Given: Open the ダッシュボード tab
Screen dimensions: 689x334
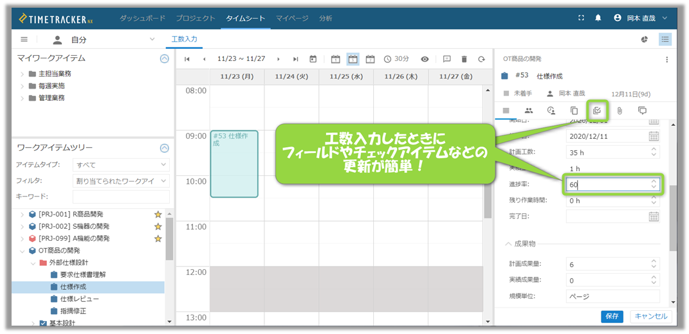Looking at the screenshot, I should [x=142, y=19].
